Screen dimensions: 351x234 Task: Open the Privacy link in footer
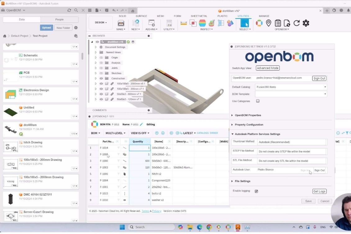click(157, 211)
